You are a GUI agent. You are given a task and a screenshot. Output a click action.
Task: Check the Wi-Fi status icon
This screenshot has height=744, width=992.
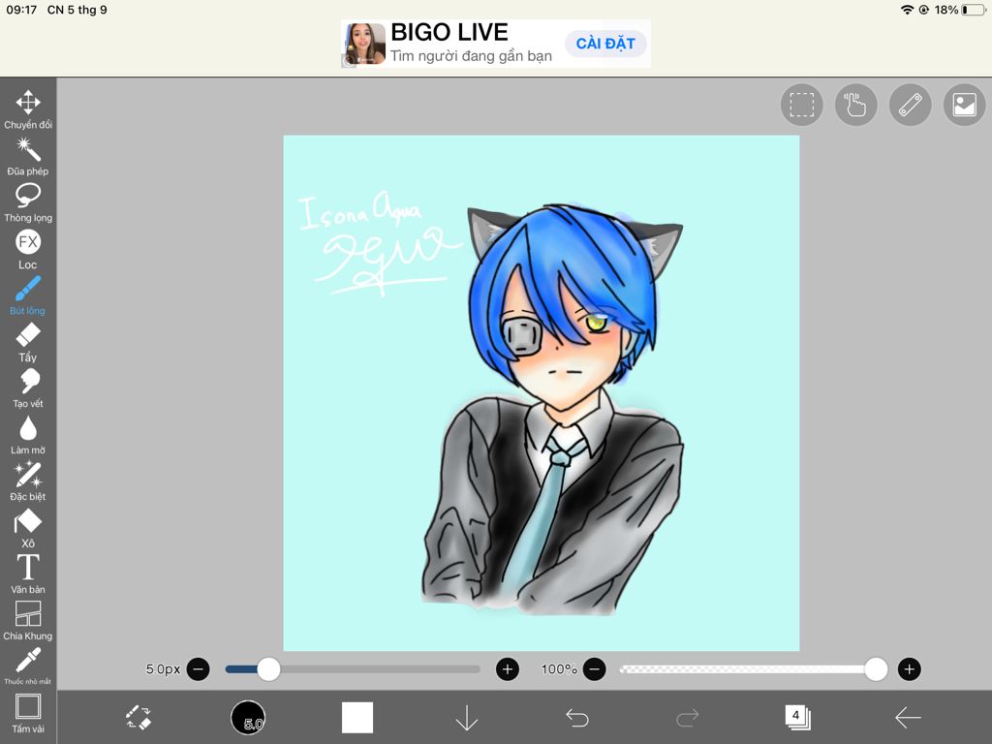(907, 10)
